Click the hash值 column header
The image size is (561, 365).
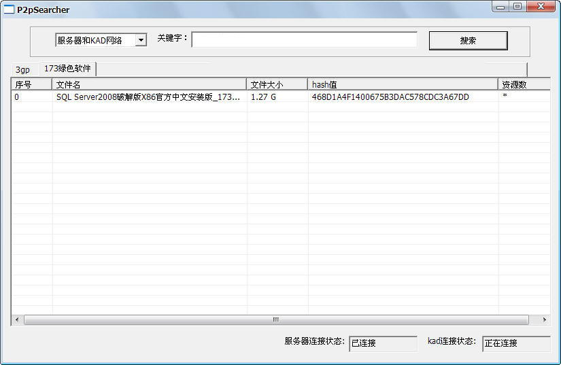(x=403, y=84)
